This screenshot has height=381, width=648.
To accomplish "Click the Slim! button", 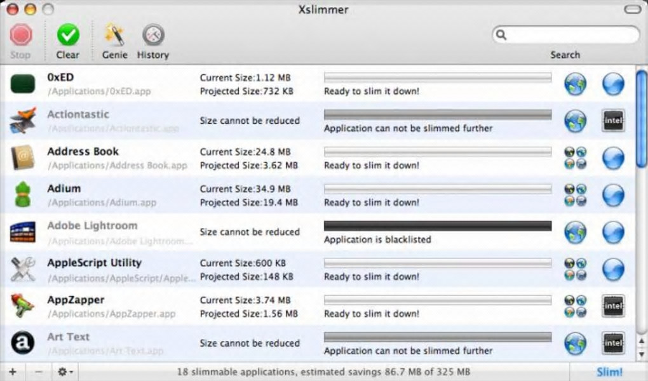I will point(609,372).
